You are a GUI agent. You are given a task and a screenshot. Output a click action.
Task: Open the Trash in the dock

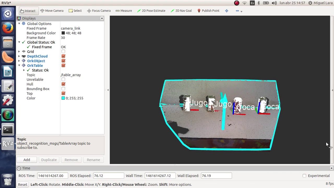8,180
